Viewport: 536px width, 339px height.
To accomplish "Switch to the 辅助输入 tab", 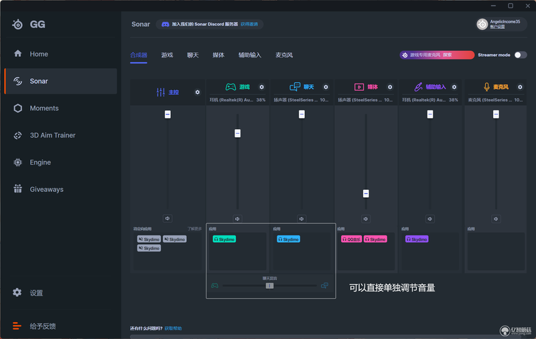I will [250, 55].
